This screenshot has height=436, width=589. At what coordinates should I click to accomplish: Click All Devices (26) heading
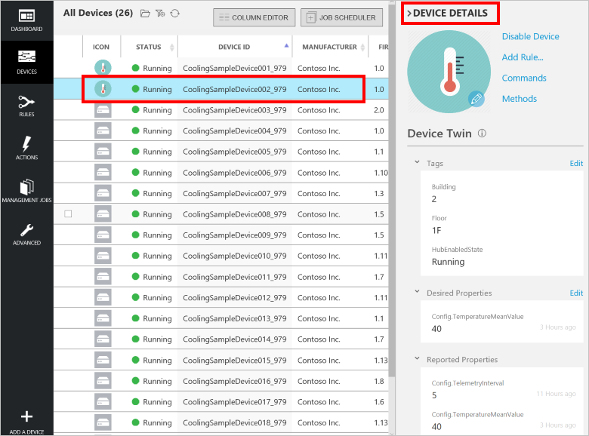click(98, 13)
